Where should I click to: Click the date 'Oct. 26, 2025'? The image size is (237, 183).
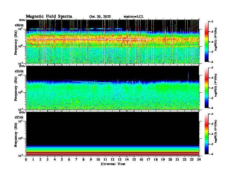pos(100,17)
